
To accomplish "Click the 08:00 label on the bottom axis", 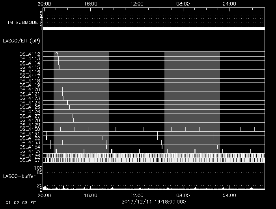I will 183,195.
